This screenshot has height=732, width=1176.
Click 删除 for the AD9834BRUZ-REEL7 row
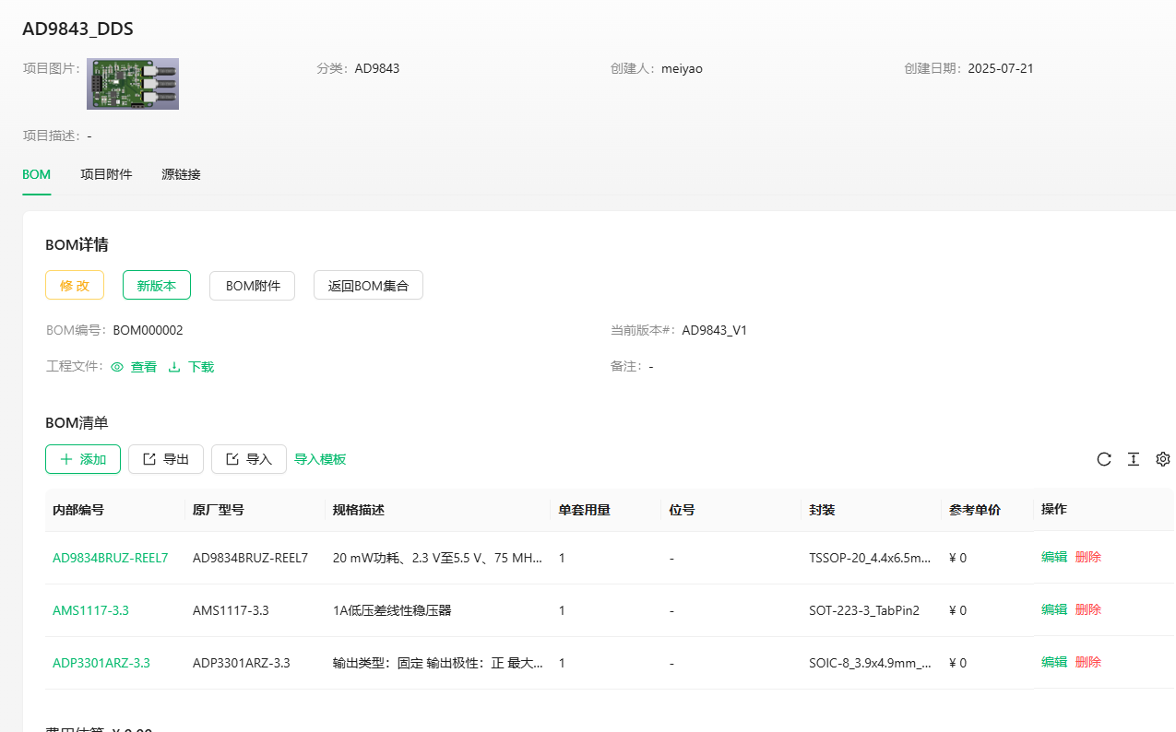click(x=1088, y=557)
